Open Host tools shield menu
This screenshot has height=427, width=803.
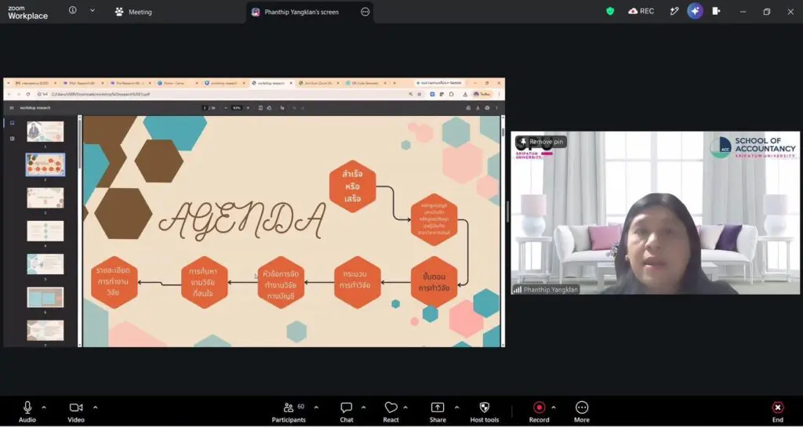pyautogui.click(x=485, y=411)
